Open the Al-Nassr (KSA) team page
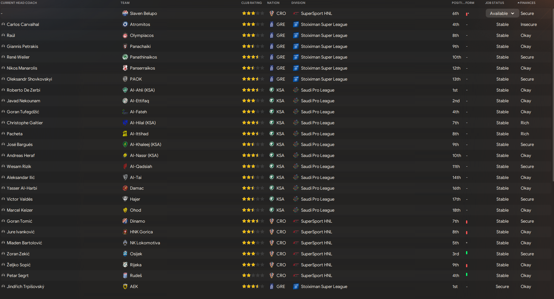This screenshot has width=554, height=299. (144, 155)
